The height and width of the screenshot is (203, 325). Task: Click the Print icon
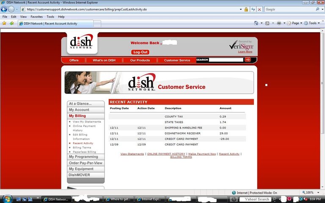point(279,23)
